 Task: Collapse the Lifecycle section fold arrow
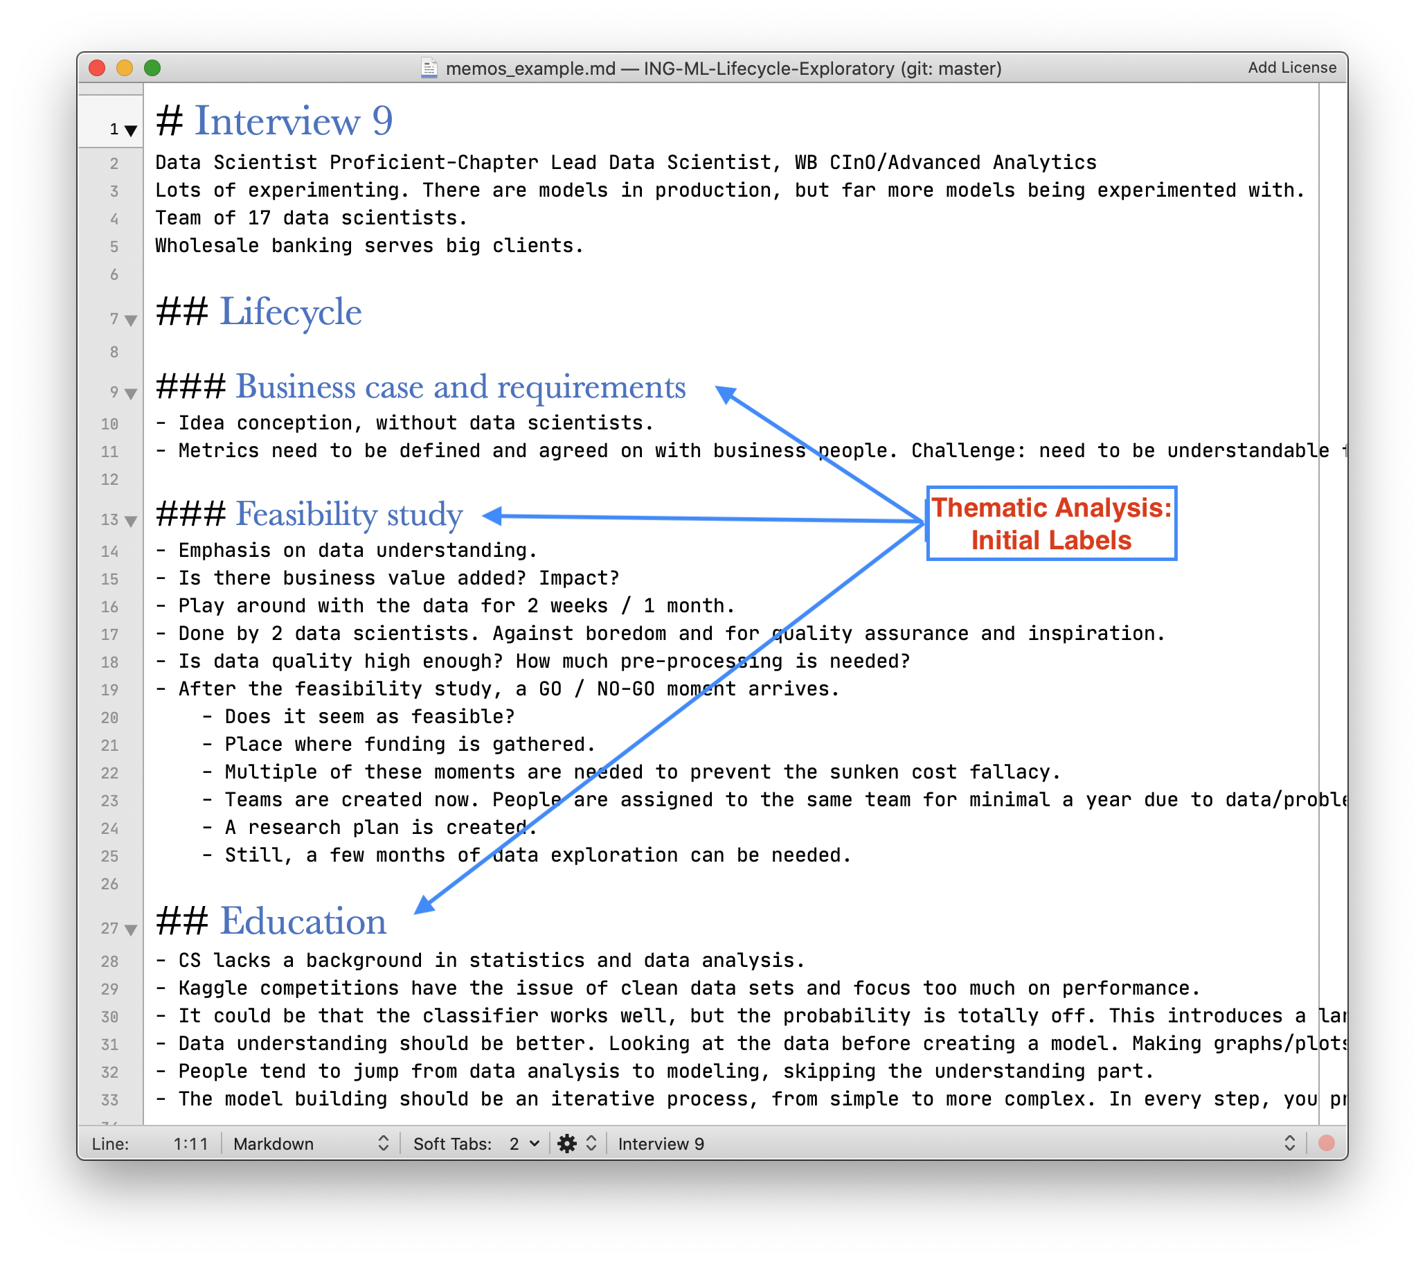[130, 320]
